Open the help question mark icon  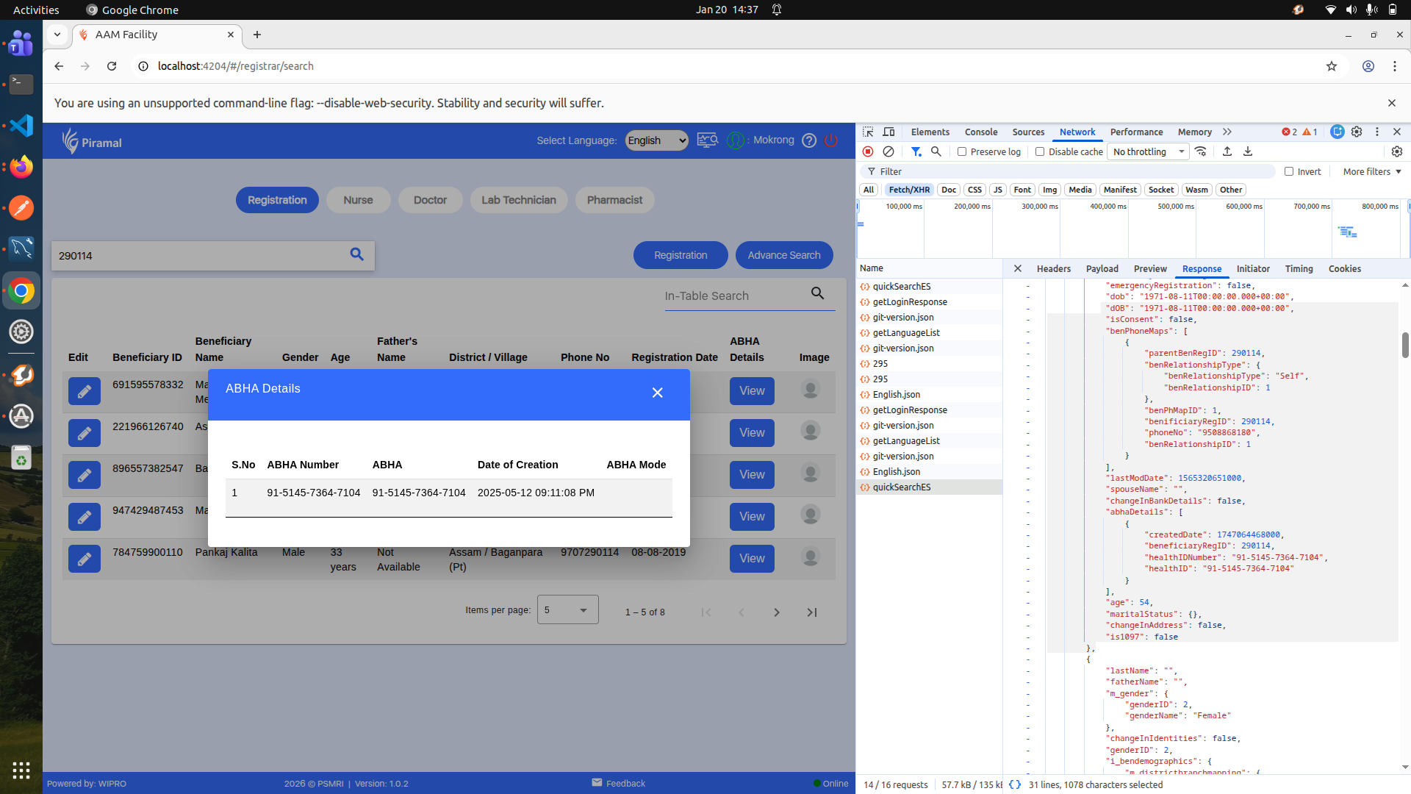tap(809, 140)
